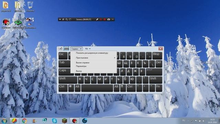Tap the Ж key
Image resolution: width=220 pixels, height=124 pixels.
click(135, 72)
